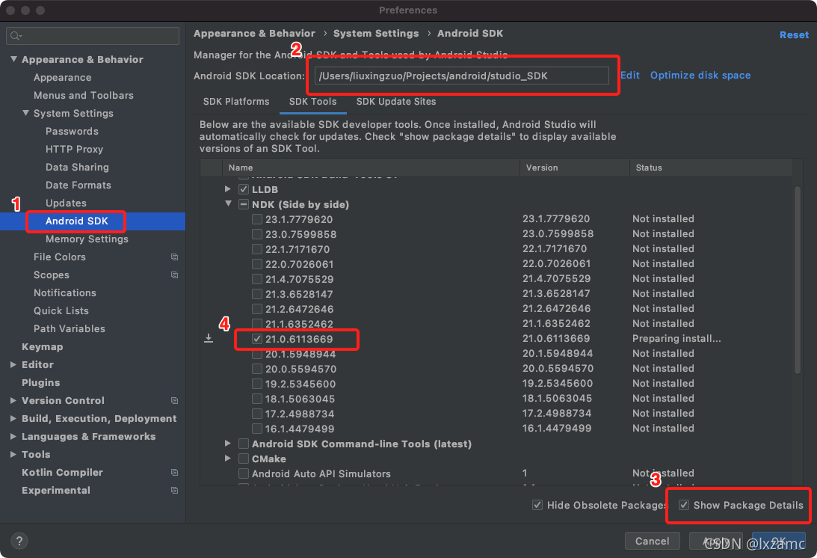
Task: Expand Android SDK Command-line Tools group
Action: (228, 444)
